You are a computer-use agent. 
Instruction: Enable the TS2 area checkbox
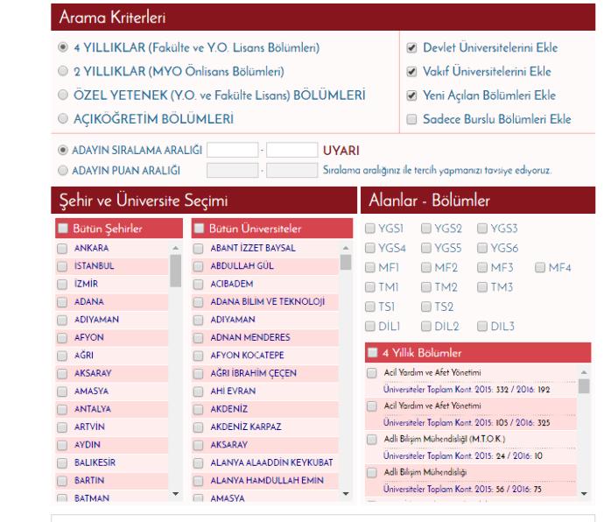coord(426,307)
